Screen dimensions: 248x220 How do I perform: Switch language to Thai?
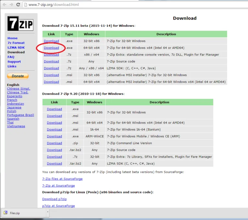10,122
